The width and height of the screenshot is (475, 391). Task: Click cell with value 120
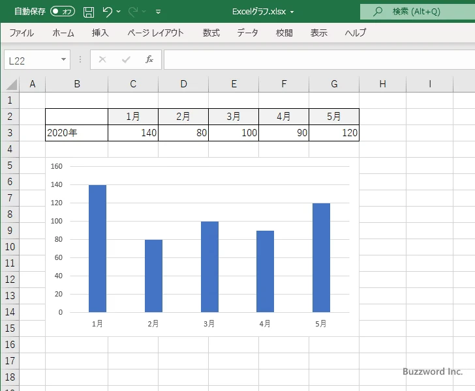click(x=334, y=133)
